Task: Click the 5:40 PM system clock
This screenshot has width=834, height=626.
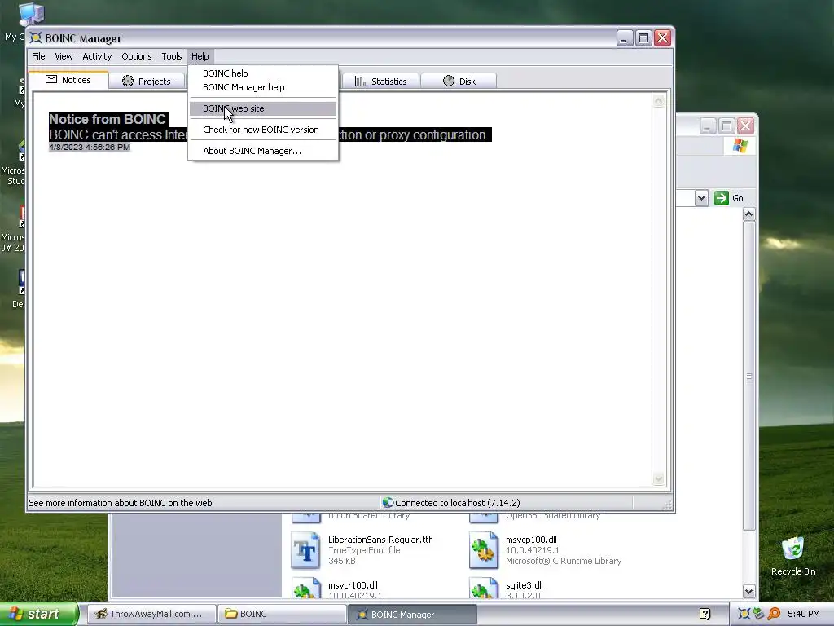Action: click(804, 615)
